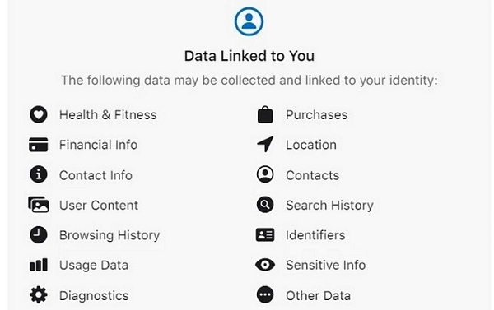Viewport: 494px width, 310px height.
Task: Click the Health & Fitness heart icon
Action: [x=39, y=114]
